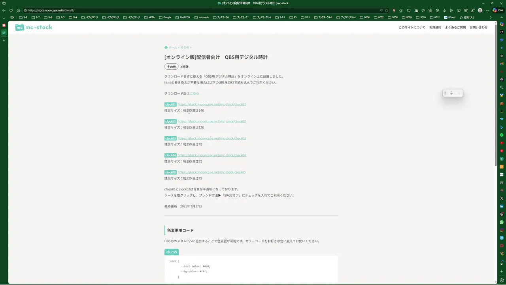The width and height of the screenshot is (506, 285).
Task: Open お問い合わせ in site navigation
Action: [479, 27]
